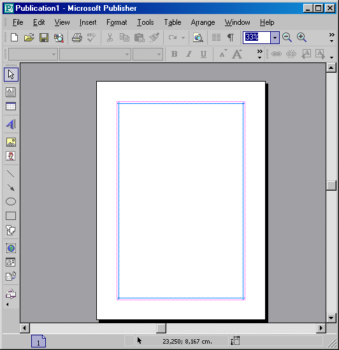Image resolution: width=339 pixels, height=350 pixels.
Task: Click the Zoom In magnifier button
Action: coord(301,38)
